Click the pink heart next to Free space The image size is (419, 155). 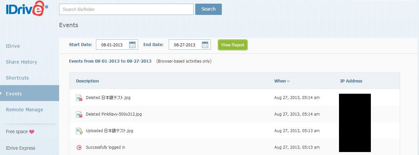pyautogui.click(x=32, y=132)
